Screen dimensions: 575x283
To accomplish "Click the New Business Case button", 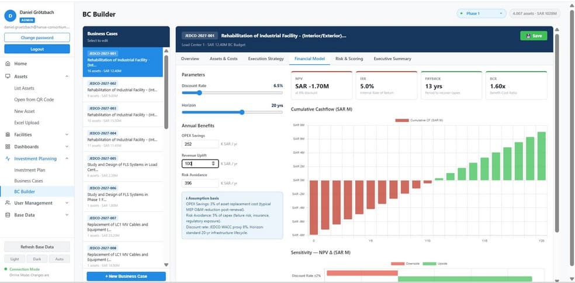I will click(x=126, y=276).
